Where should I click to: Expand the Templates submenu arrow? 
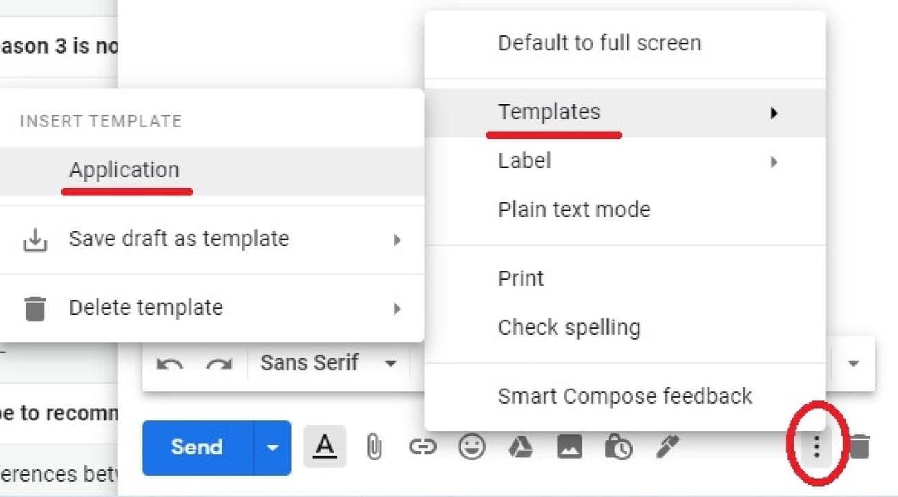pyautogui.click(x=775, y=113)
